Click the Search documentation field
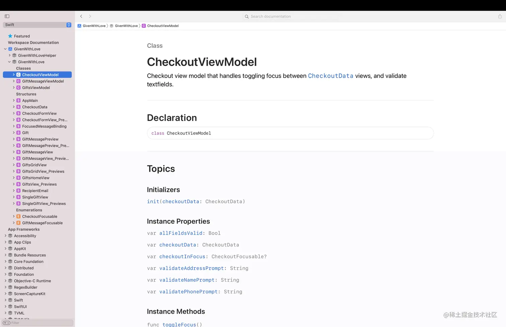Screen dimensions: 506x327 [x=290, y=16]
